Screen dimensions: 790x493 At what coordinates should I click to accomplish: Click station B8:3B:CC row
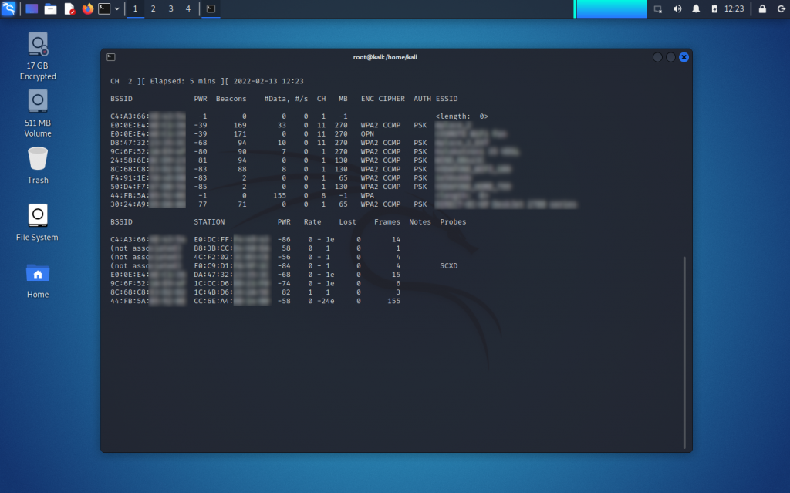[x=255, y=248]
